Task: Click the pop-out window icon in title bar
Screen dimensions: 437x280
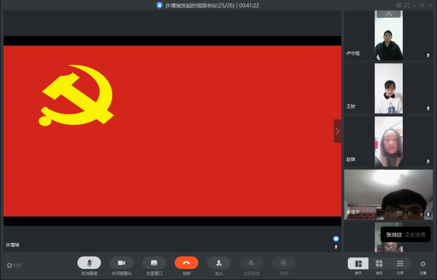Action: (399, 5)
